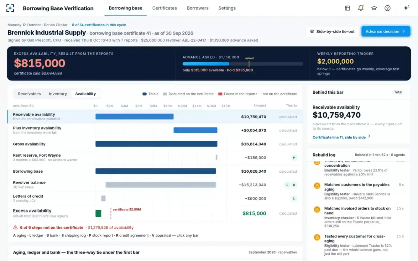Toggle Found in the reports legend swatch
Image resolution: width=418 pixels, height=261 pixels.
220,94
